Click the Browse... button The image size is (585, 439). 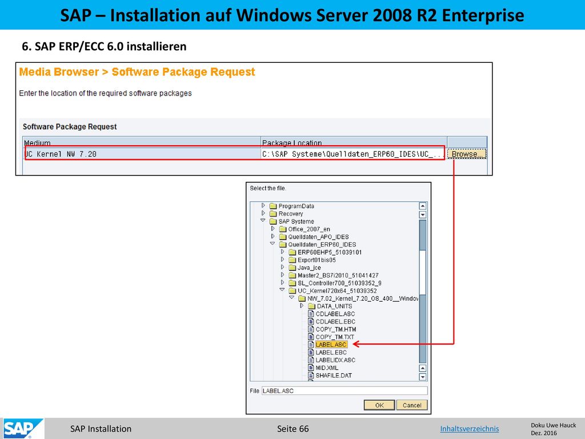[467, 154]
